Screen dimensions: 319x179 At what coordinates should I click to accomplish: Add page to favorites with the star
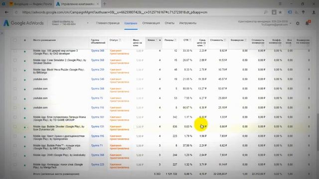point(280,12)
